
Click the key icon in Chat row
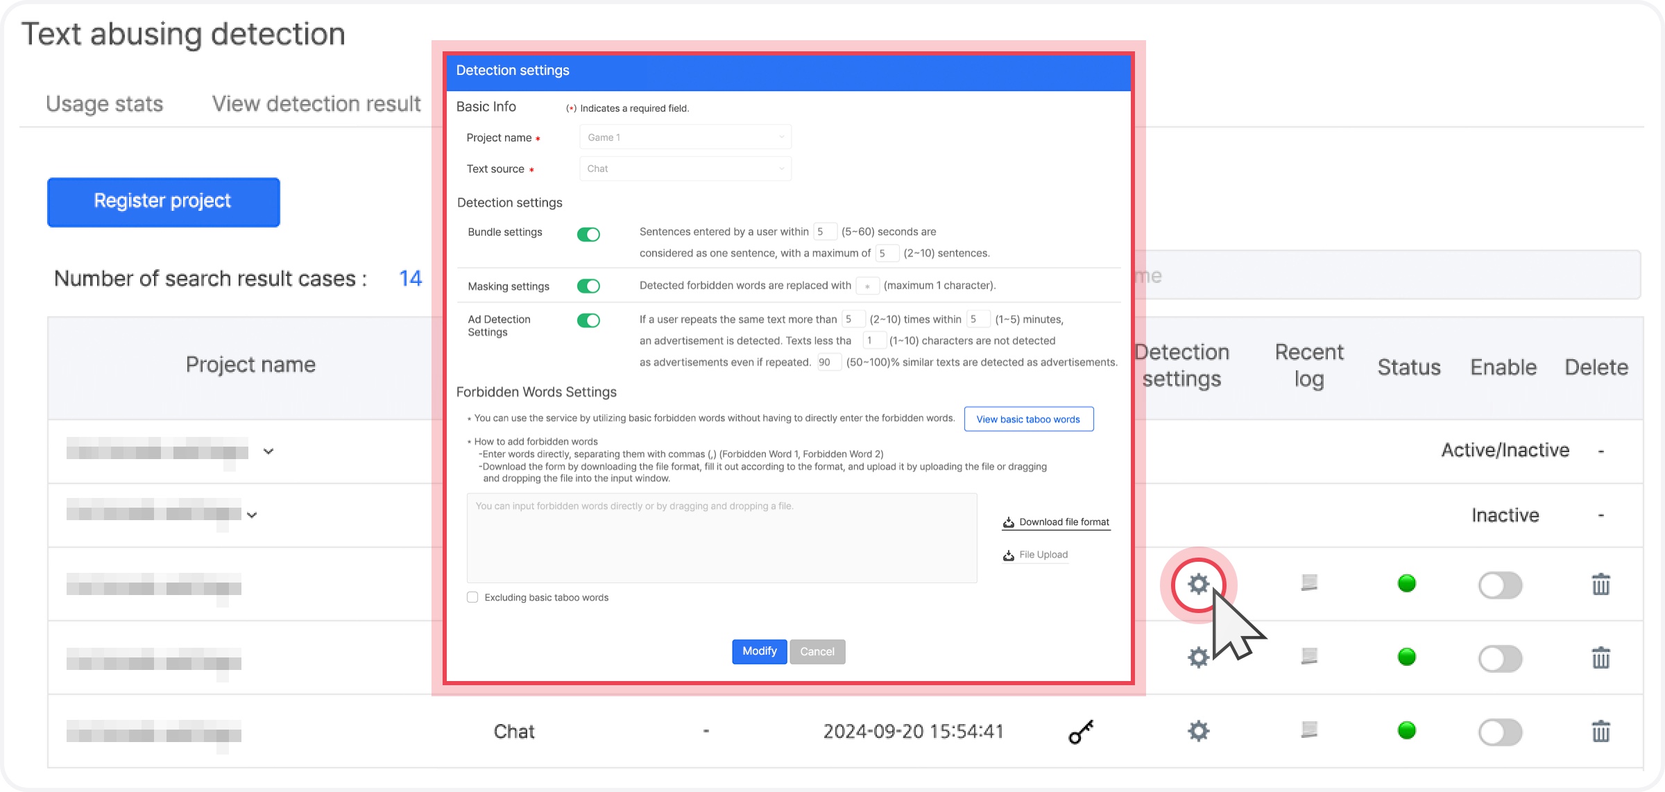pyautogui.click(x=1080, y=732)
